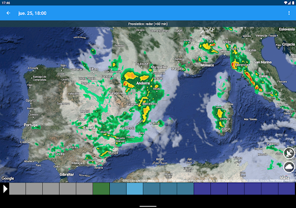This screenshot has height=208, width=296.
Task: Toggle the cloud layer button
Action: 290,167
